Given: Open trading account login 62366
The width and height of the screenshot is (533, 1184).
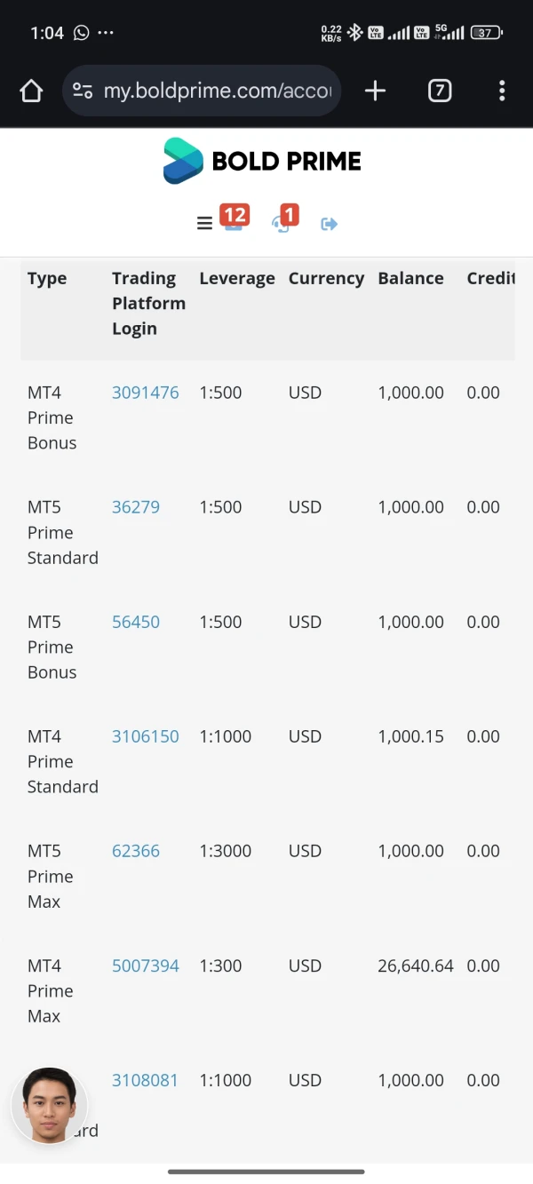Looking at the screenshot, I should pyautogui.click(x=136, y=851).
